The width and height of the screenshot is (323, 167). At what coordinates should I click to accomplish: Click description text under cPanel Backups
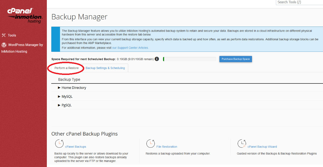[91, 157]
